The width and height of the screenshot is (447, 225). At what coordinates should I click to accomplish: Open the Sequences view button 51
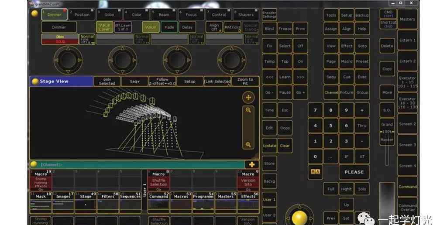tap(130, 202)
